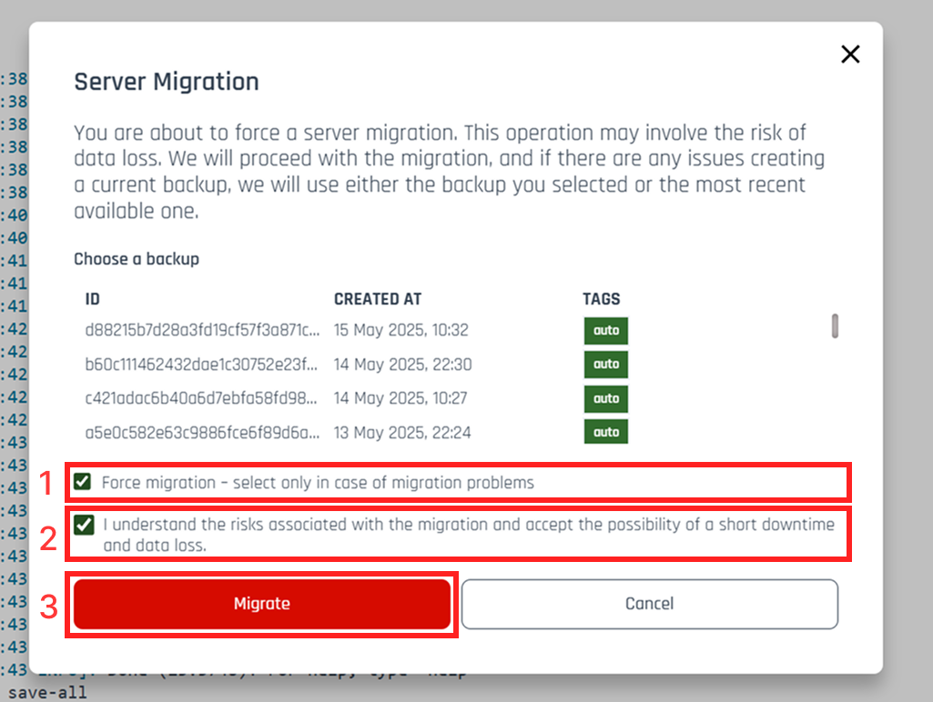Click the TAGS column header

click(601, 299)
